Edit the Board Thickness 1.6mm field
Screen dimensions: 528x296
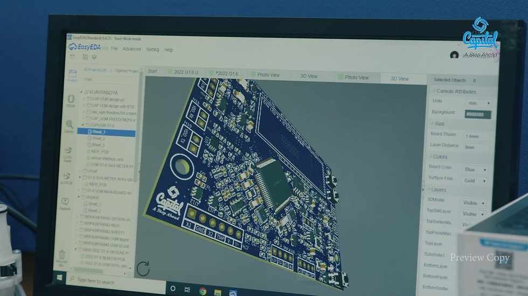(476, 136)
